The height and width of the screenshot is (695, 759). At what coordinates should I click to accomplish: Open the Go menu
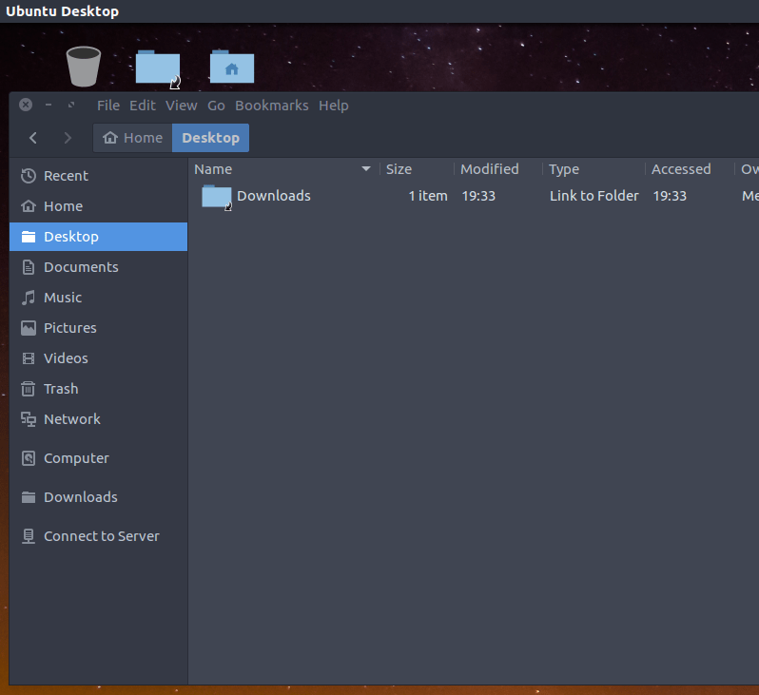coord(216,106)
